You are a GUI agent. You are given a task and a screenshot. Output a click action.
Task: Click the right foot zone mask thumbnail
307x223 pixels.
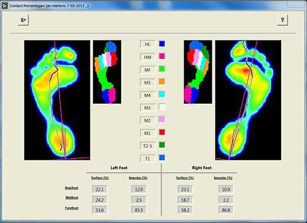coord(198,72)
